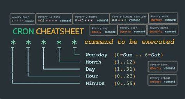The image size is (185, 99).
Task: Select the "#every hour" comment above "@hourly"
Action: tap(159, 65)
